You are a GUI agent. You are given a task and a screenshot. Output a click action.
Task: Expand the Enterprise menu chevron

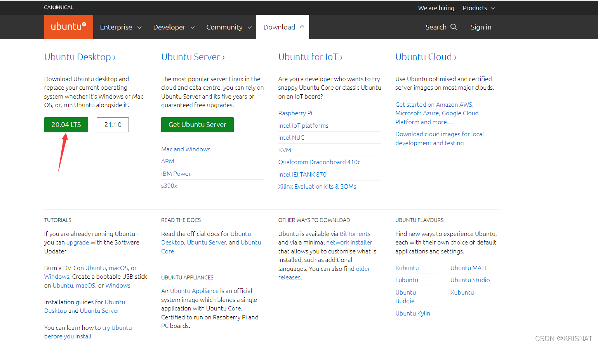(x=139, y=28)
